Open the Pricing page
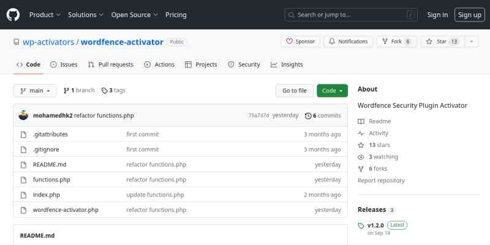 (x=176, y=15)
